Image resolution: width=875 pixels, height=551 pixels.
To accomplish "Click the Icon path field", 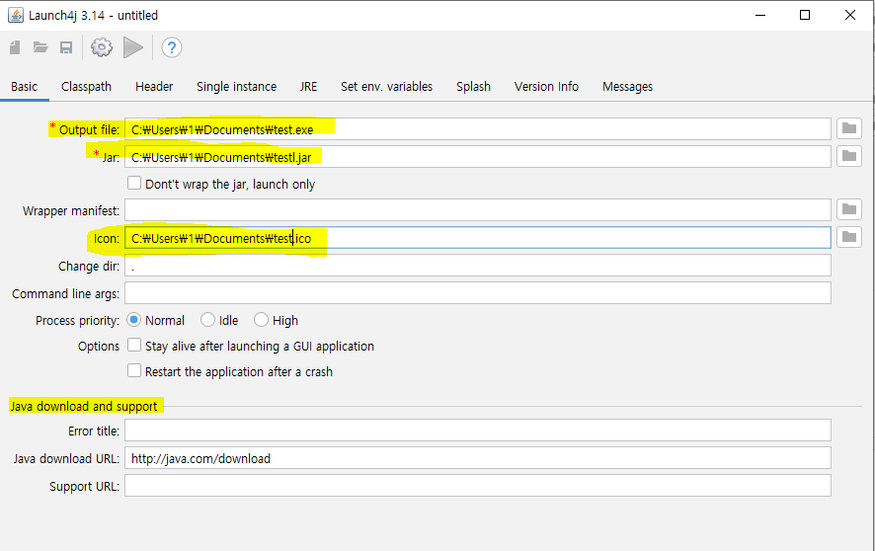I will tap(478, 238).
